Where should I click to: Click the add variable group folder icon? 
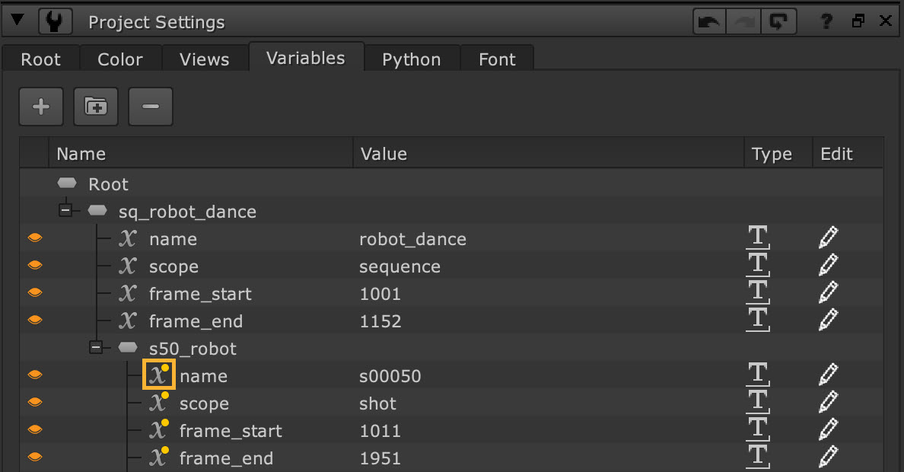[x=96, y=107]
